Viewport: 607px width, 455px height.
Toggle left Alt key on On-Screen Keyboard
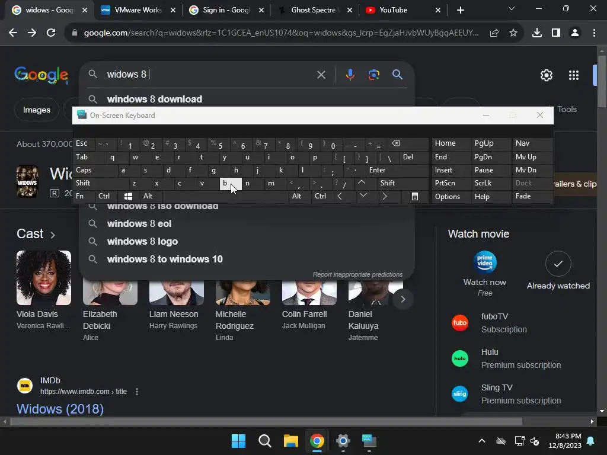click(x=151, y=196)
